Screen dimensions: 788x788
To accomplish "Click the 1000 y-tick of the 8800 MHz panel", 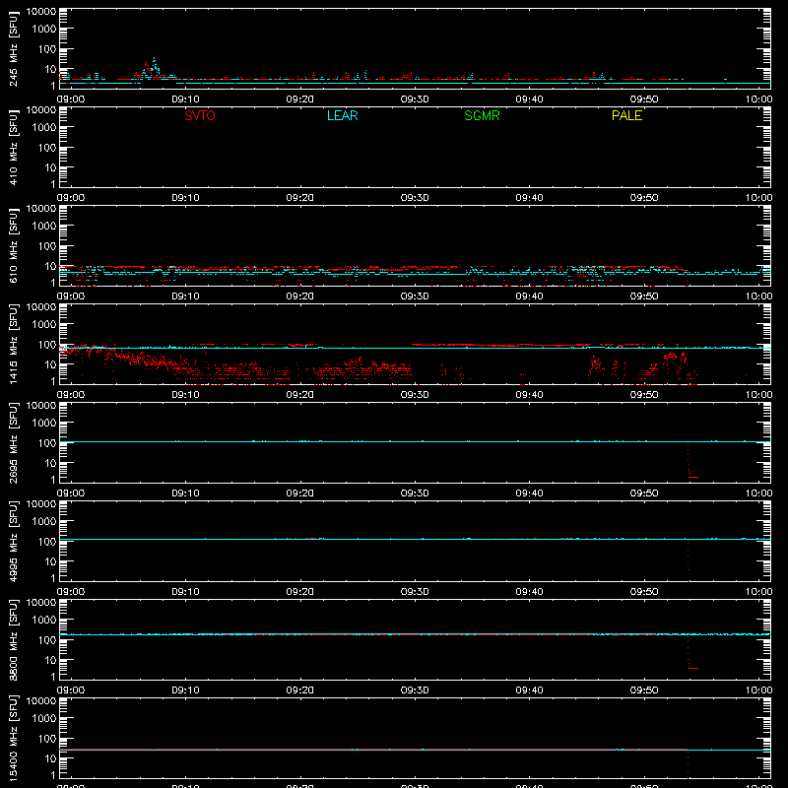I will [44, 620].
